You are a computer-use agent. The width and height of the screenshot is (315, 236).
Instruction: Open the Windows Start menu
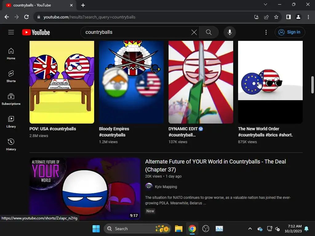point(96,229)
